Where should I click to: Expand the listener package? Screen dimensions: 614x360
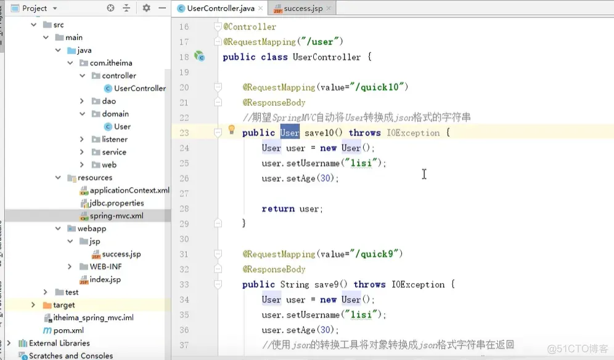tap(82, 139)
